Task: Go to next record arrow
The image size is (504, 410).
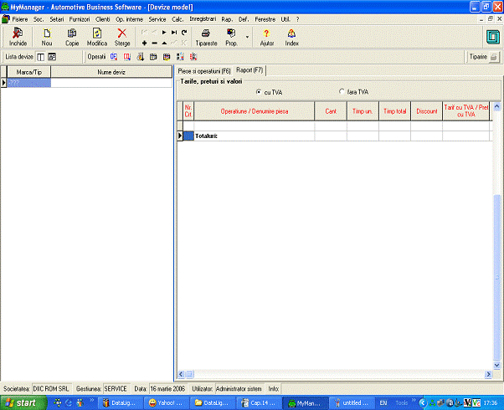Action: pos(163,32)
